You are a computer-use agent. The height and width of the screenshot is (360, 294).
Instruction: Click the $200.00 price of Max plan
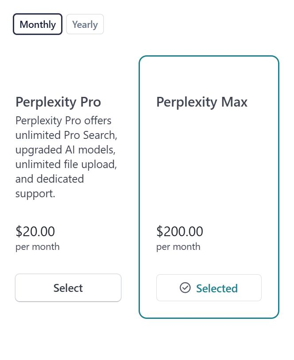click(x=180, y=231)
